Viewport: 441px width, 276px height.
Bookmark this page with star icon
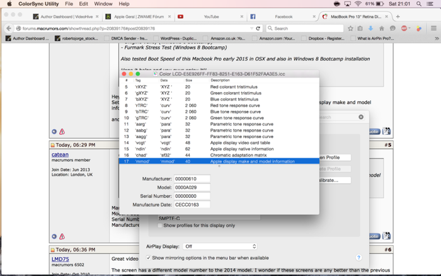[350, 28]
